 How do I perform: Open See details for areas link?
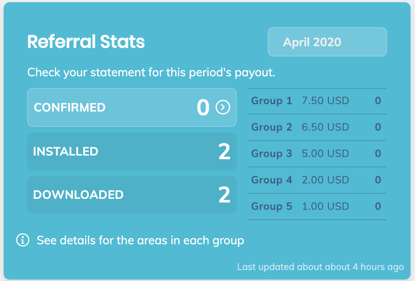point(140,241)
